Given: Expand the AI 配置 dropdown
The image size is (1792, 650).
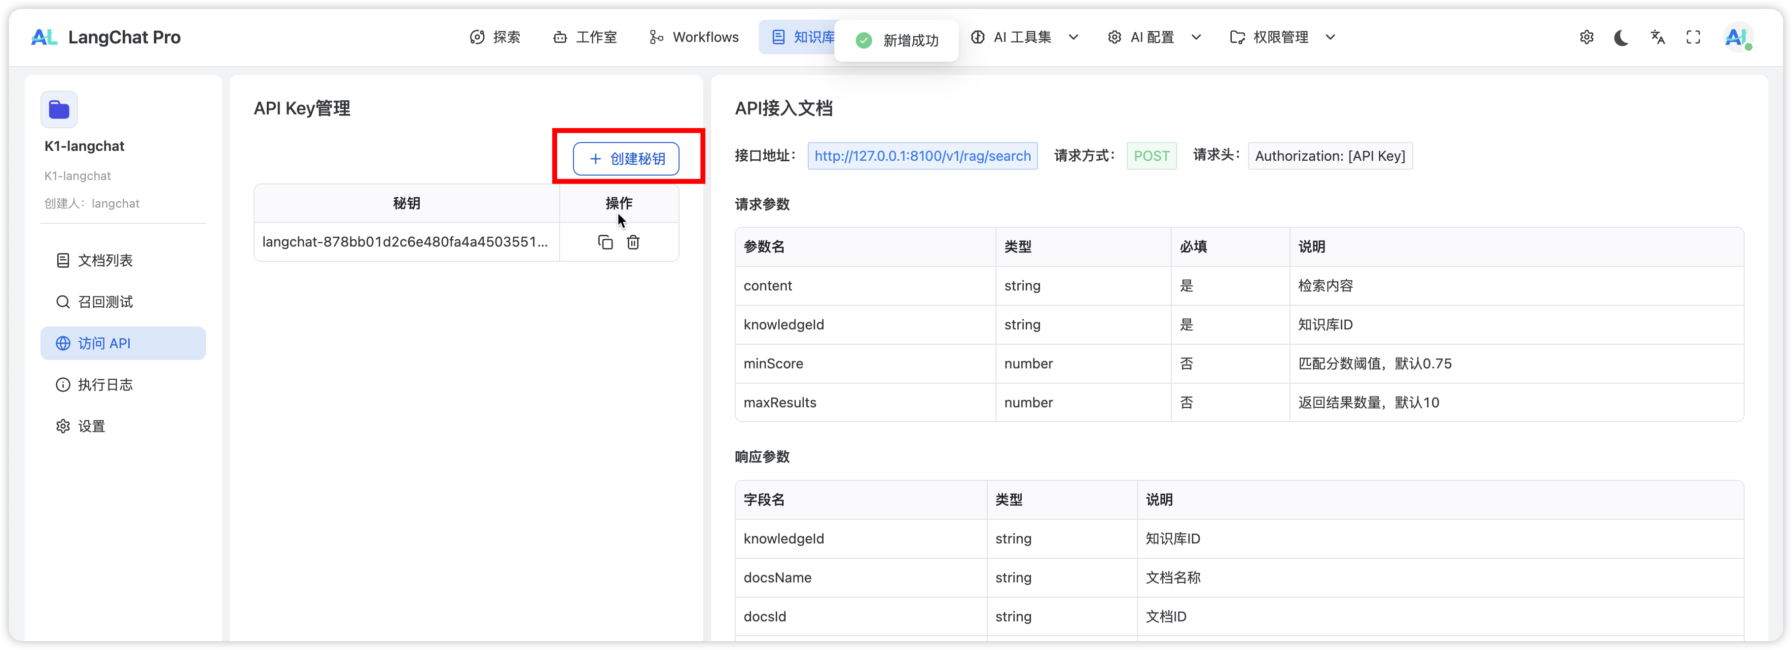Looking at the screenshot, I should click(x=1154, y=37).
